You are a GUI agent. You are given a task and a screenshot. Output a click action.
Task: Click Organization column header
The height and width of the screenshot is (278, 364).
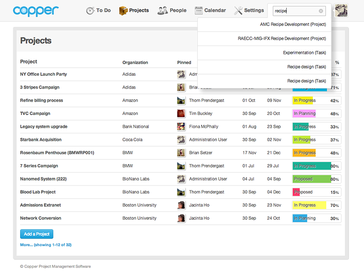[x=135, y=62]
